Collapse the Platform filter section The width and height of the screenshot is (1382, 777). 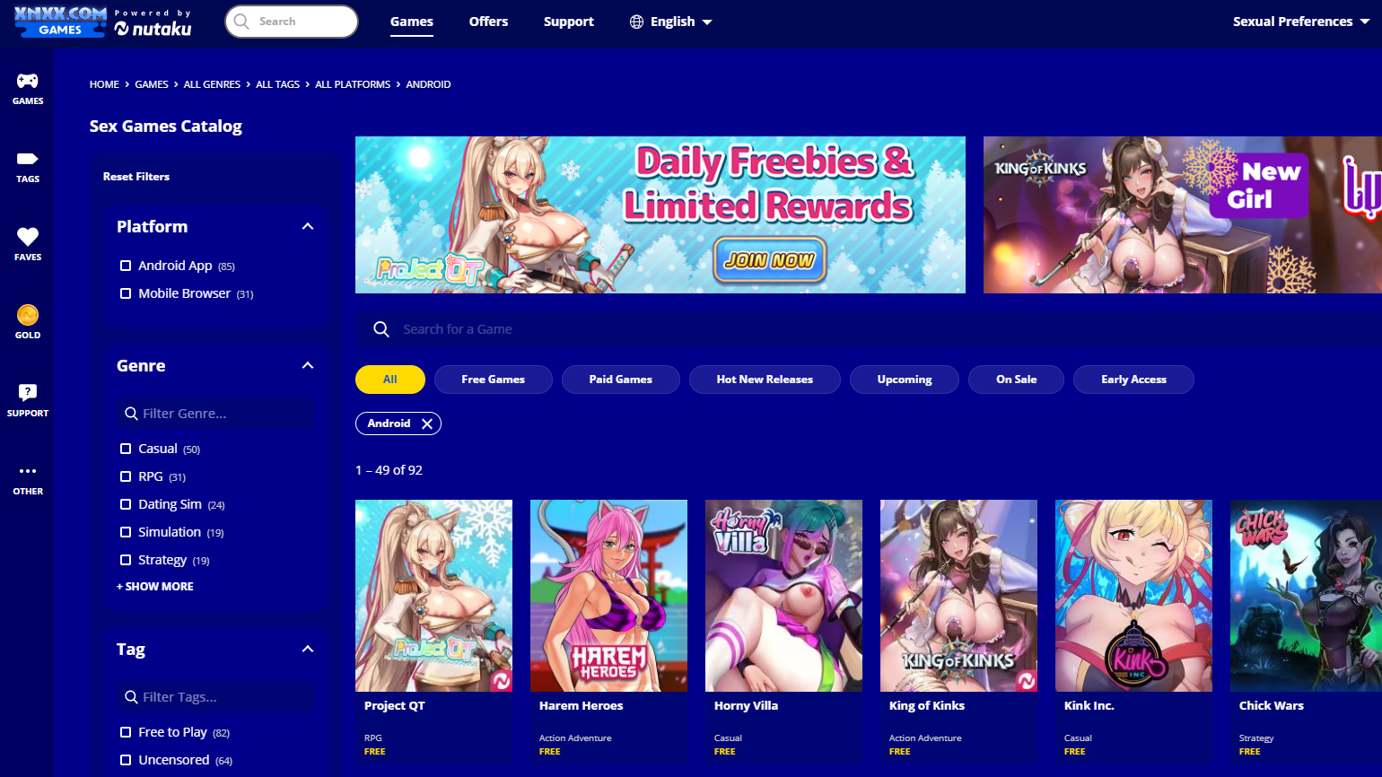(x=308, y=227)
